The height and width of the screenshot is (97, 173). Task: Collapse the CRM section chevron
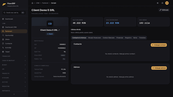(25, 23)
